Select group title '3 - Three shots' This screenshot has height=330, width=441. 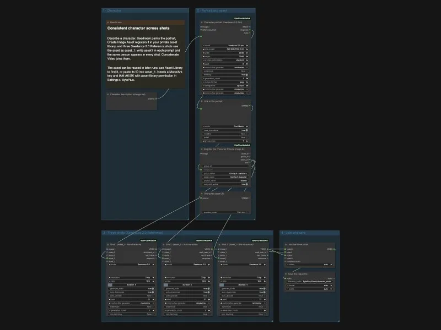click(133, 233)
